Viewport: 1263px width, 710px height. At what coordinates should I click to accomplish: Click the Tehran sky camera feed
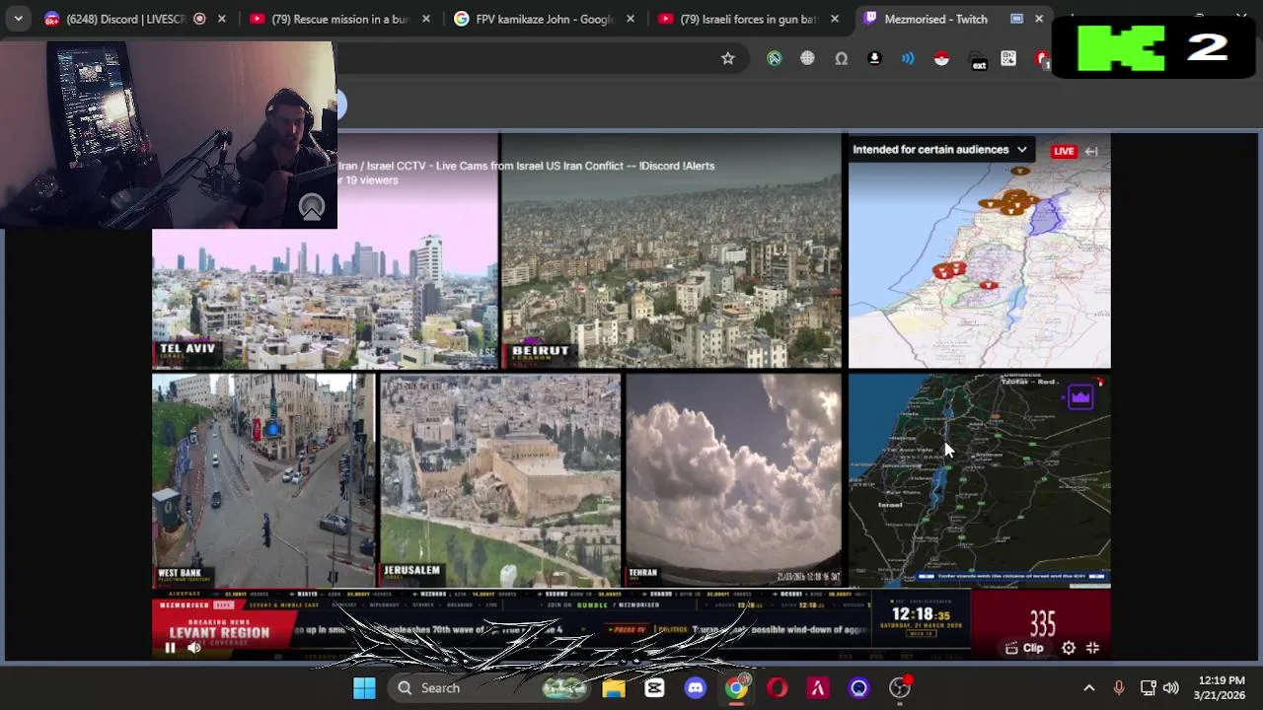pos(733,480)
